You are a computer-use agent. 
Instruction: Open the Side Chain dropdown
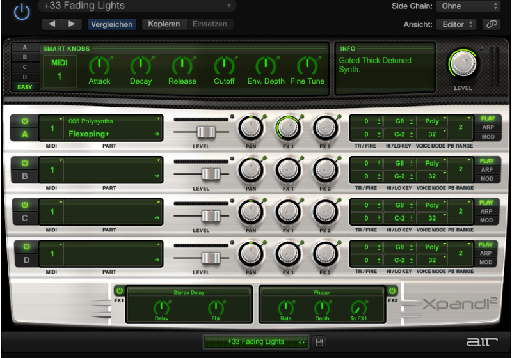pyautogui.click(x=468, y=6)
